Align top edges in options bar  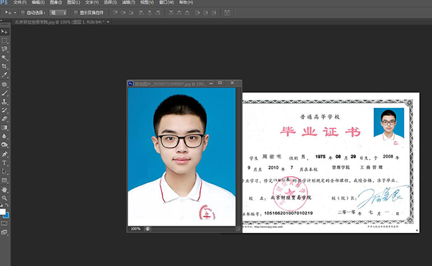point(115,13)
